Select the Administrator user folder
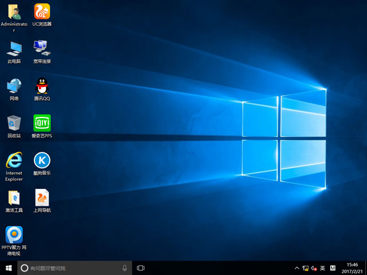This screenshot has height=275, width=367. pos(14,11)
